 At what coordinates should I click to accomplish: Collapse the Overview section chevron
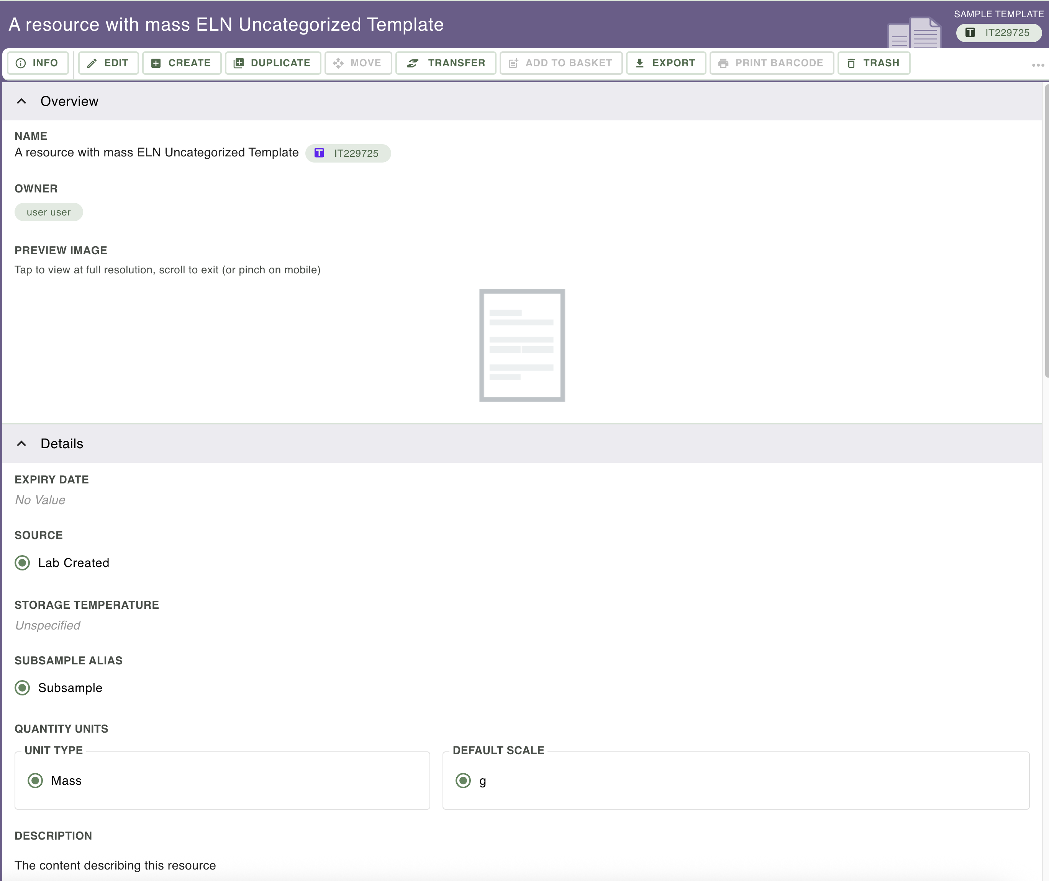[21, 102]
